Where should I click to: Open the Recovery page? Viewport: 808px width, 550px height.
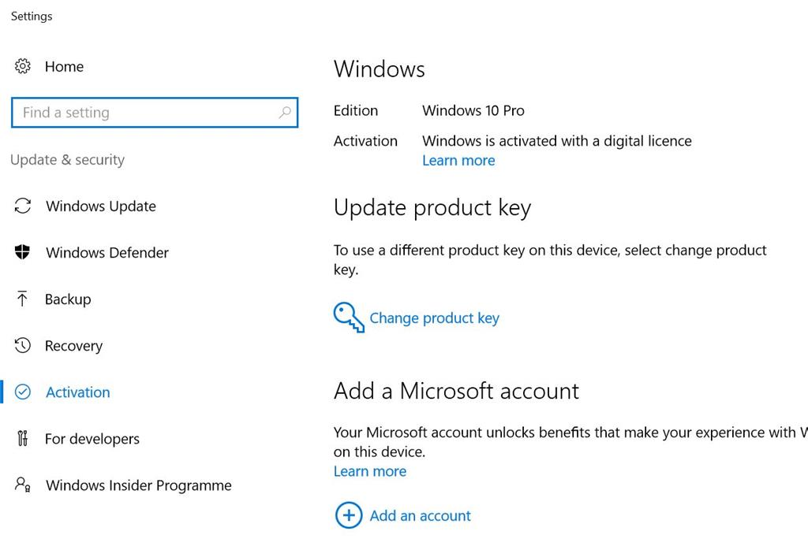[73, 346]
